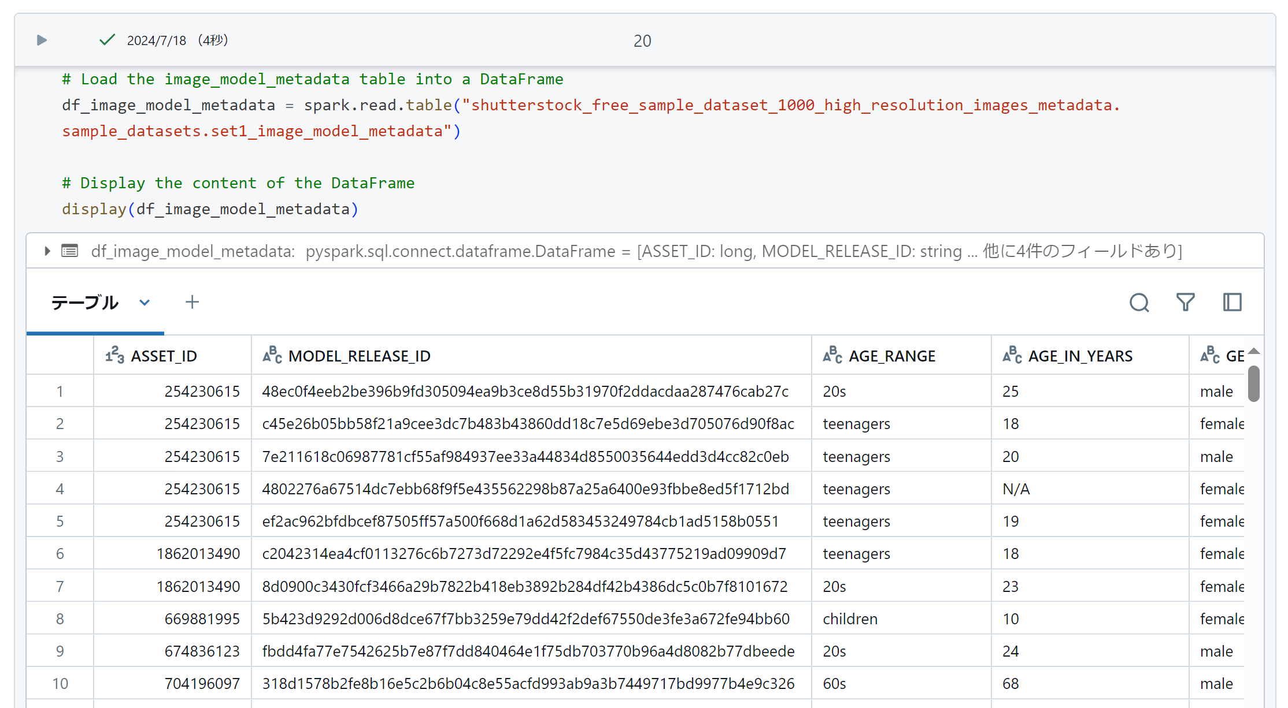Open the table filter funnel icon
The height and width of the screenshot is (708, 1288).
point(1185,303)
